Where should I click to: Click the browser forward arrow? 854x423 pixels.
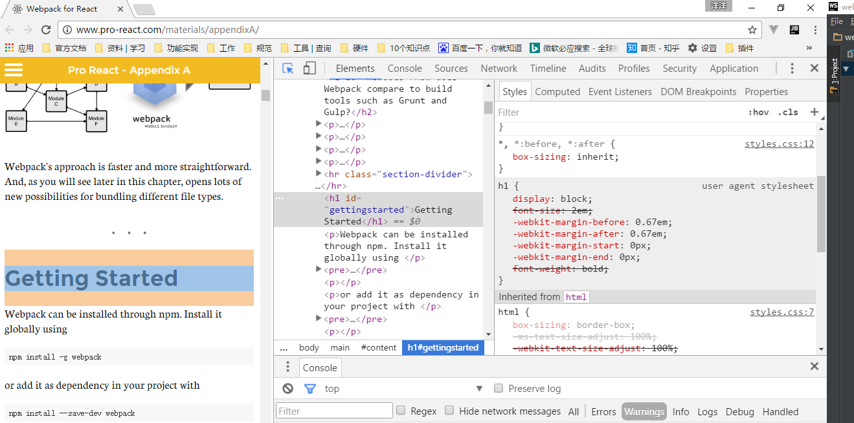[x=28, y=30]
